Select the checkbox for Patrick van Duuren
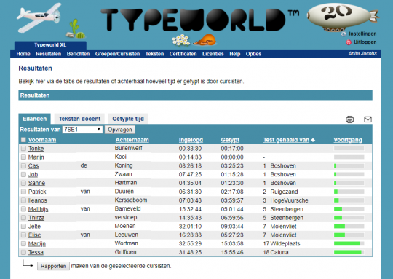This screenshot has height=279, width=393. click(23, 192)
